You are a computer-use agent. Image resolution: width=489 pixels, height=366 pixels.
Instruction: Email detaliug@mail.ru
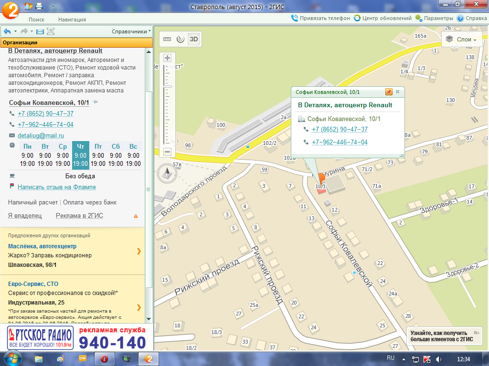click(x=41, y=135)
